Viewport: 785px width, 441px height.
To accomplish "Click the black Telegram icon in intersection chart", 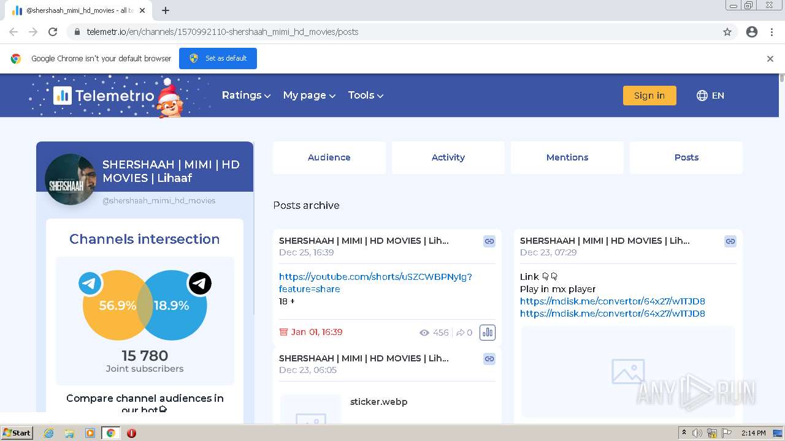I will point(200,284).
